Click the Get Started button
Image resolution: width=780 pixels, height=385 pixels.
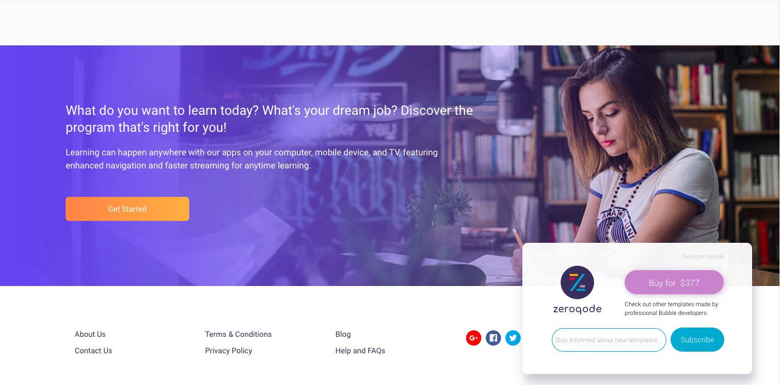(127, 209)
